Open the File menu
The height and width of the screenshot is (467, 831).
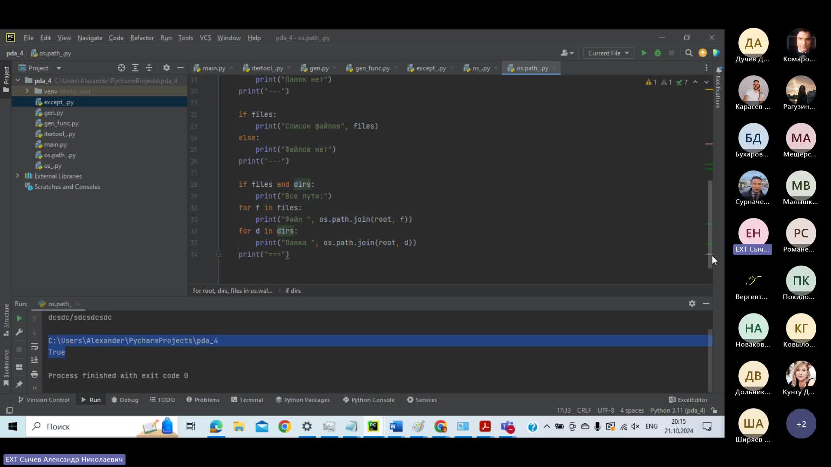29,38
